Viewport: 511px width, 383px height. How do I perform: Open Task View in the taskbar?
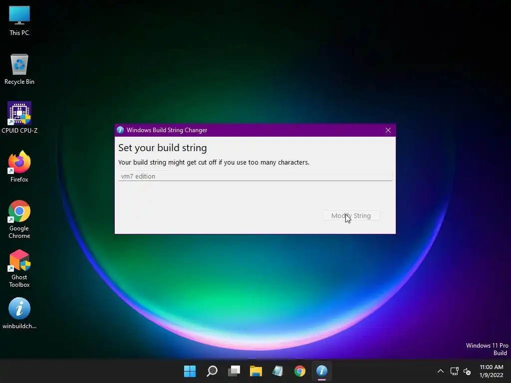coord(234,371)
